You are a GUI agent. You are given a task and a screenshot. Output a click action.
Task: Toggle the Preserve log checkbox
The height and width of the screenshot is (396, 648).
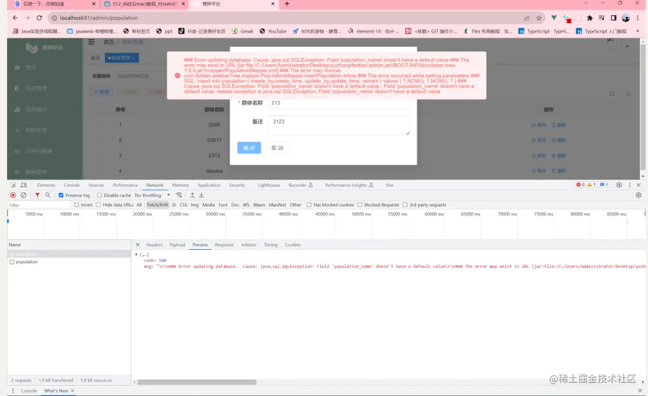coord(61,195)
